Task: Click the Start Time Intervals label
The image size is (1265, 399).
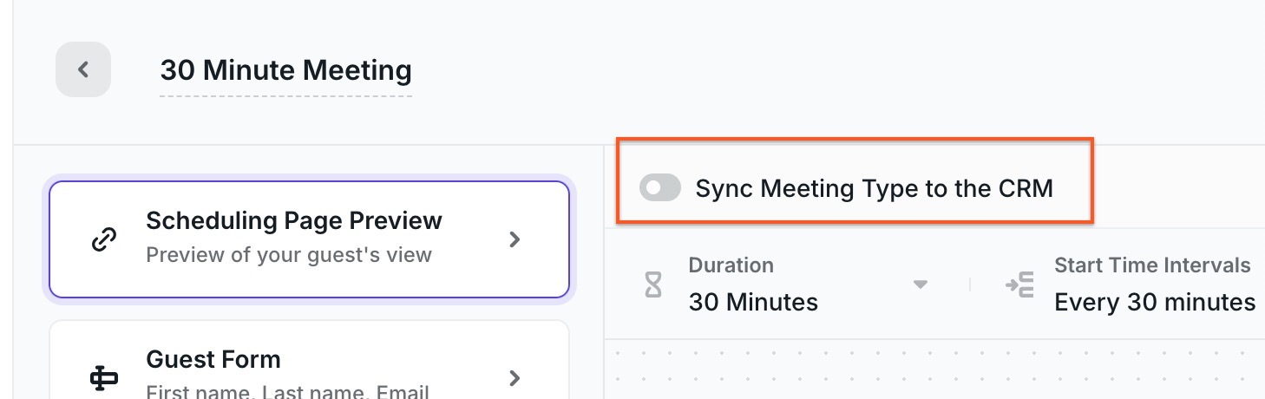Action: tap(1152, 265)
